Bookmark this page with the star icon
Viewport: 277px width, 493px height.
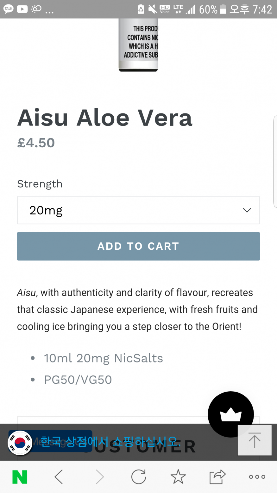(x=178, y=477)
